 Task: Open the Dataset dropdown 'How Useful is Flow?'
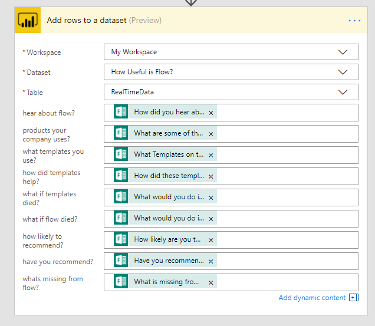343,72
